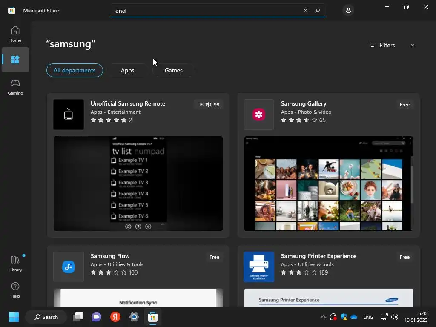The image size is (436, 327).
Task: View the Samsung Gallery photo grid screenshot
Action: [328, 183]
